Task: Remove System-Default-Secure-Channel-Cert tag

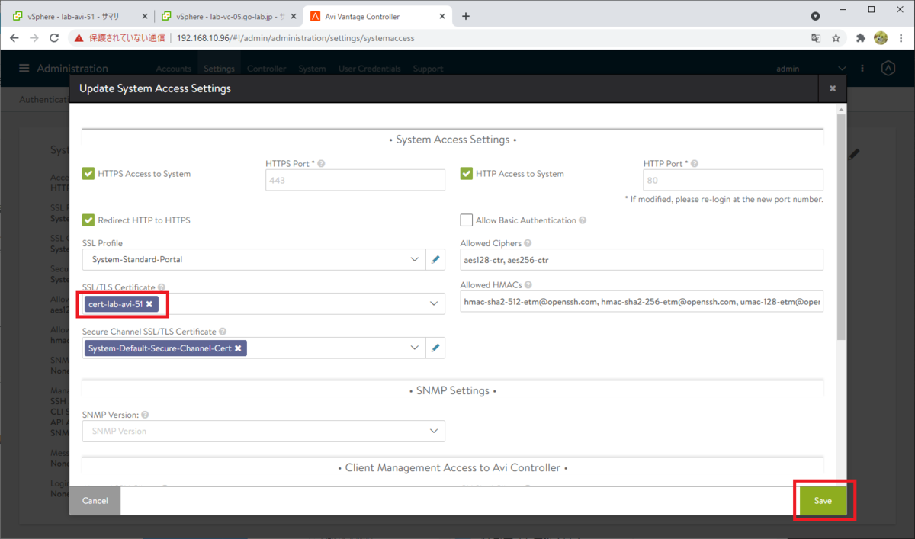Action: click(238, 348)
